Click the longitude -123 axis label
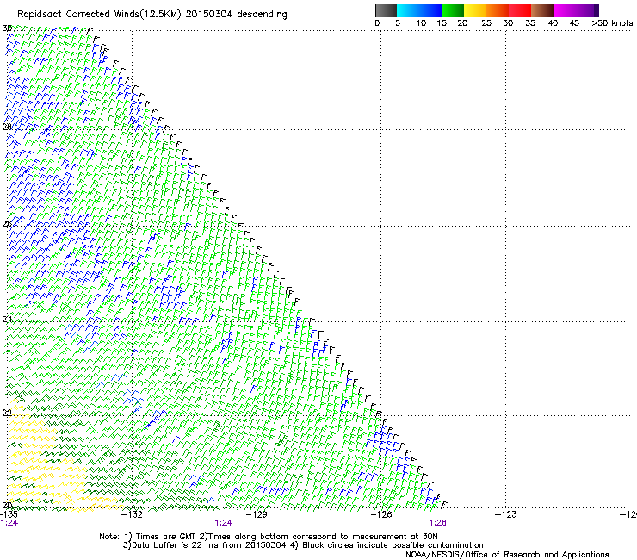The image size is (637, 560). pyautogui.click(x=506, y=514)
